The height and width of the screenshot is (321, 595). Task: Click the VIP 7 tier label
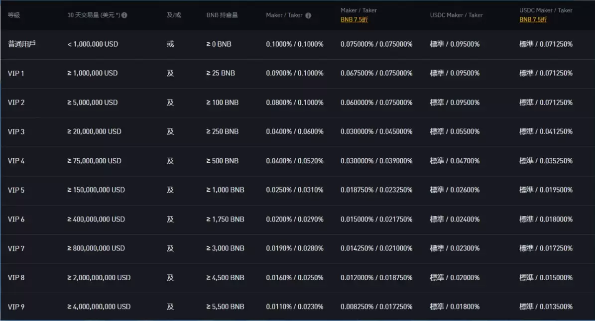(16, 248)
